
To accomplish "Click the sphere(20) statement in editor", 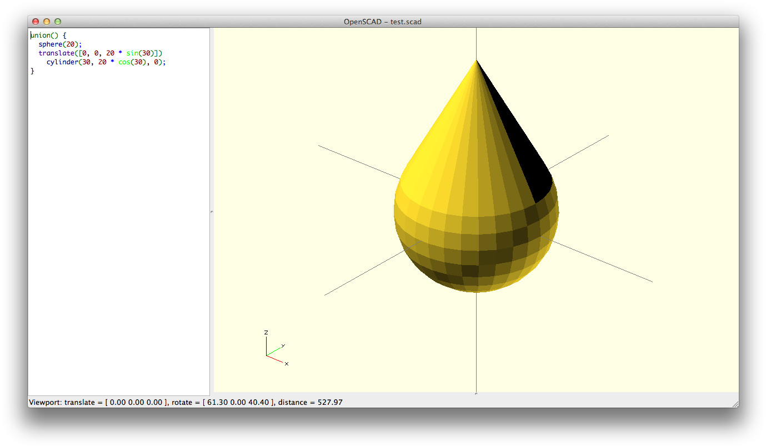I will (x=60, y=44).
